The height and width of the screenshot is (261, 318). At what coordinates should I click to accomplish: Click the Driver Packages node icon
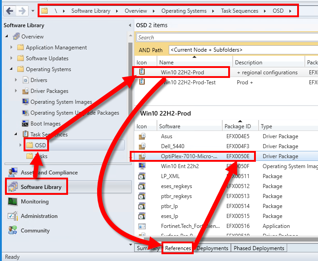coord(25,91)
